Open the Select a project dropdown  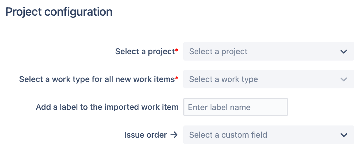268,52
